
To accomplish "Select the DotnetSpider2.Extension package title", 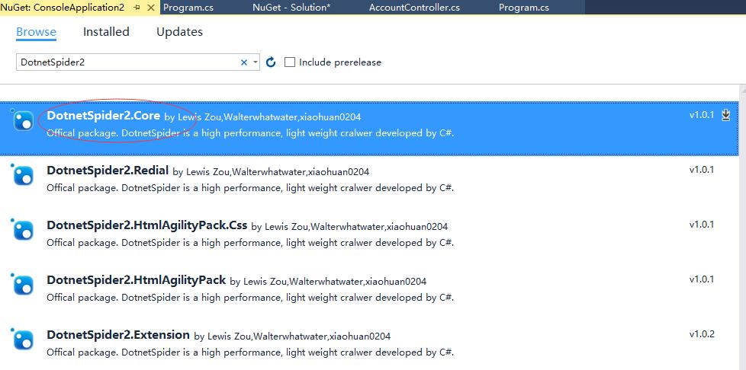I will tap(118, 335).
